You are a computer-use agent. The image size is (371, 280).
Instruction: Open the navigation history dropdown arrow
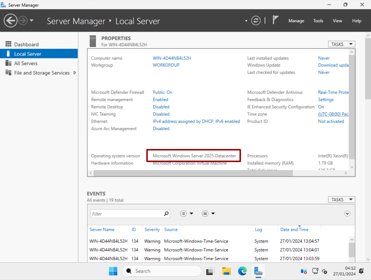click(31, 20)
